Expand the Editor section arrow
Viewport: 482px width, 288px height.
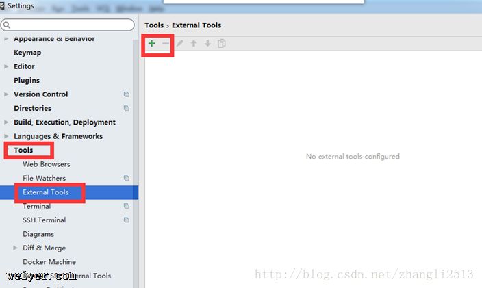pyautogui.click(x=6, y=66)
